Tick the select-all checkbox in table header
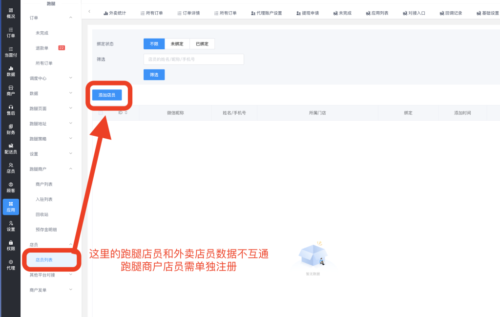500x317 pixels. [101, 113]
